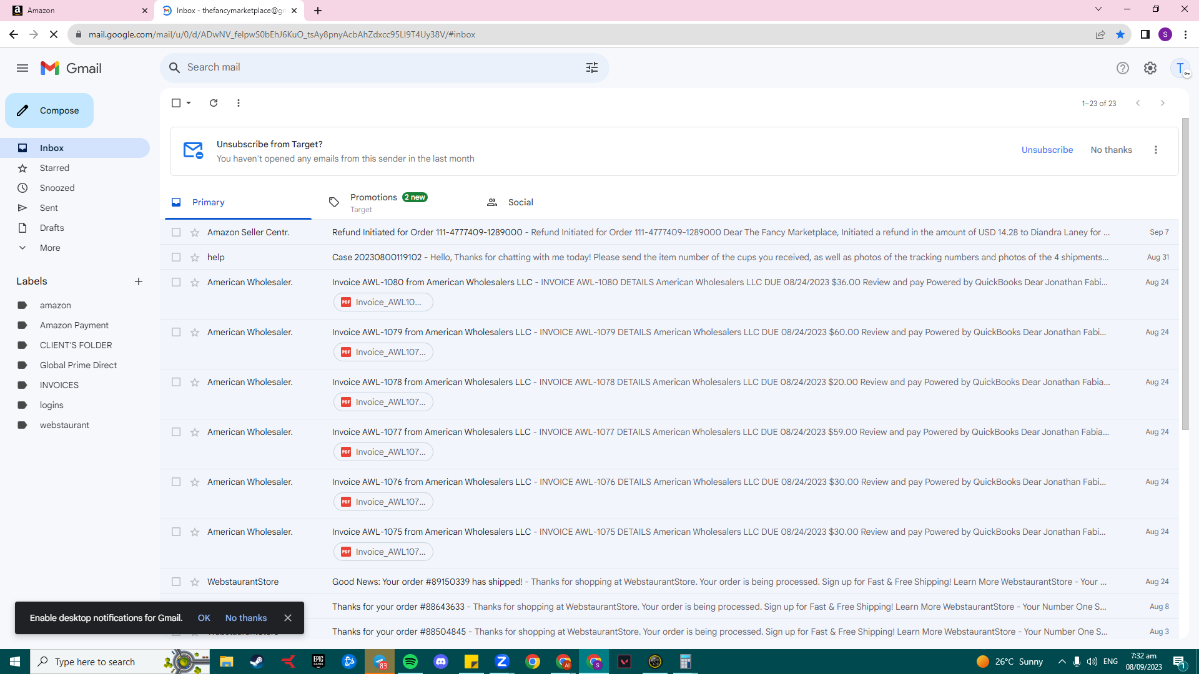
Task: Refresh the inbox mail list
Action: (x=214, y=103)
